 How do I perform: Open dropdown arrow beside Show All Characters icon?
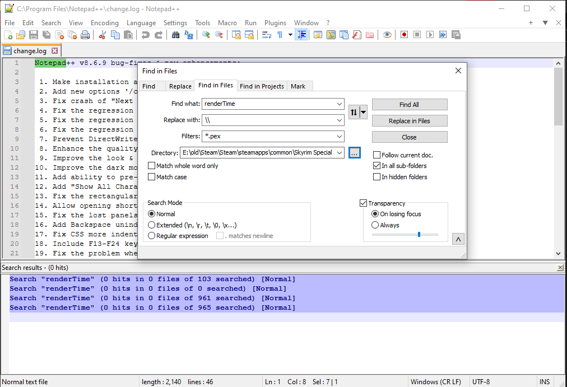[290, 35]
